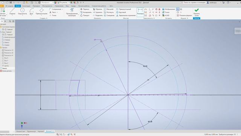
Task: Use the Обрезать trim tool
Action: tap(98, 9)
